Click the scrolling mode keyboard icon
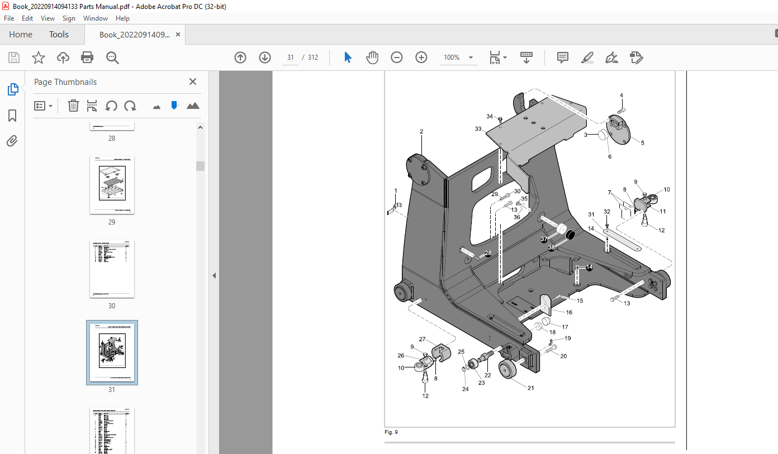Image resolution: width=778 pixels, height=454 pixels. click(x=526, y=58)
